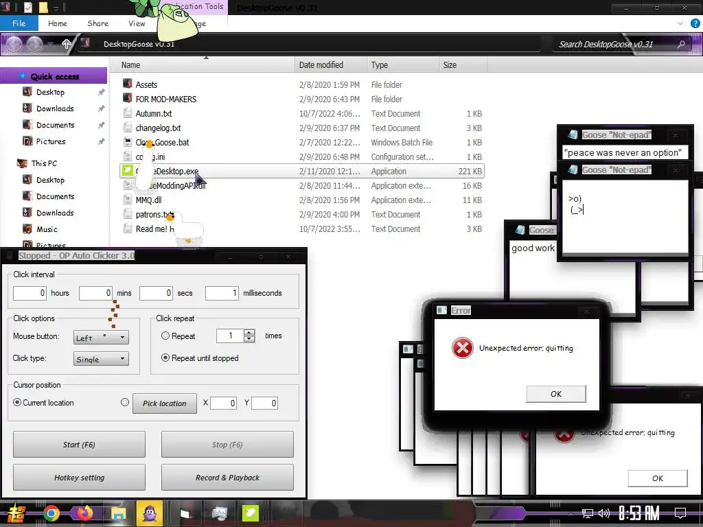Select the changelog.txt file icon
Image resolution: width=703 pixels, height=527 pixels.
tap(128, 128)
